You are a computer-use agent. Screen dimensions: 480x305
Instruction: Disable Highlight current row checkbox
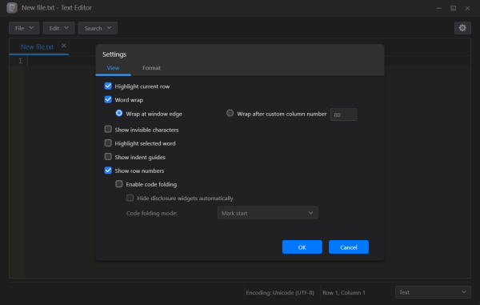[108, 86]
